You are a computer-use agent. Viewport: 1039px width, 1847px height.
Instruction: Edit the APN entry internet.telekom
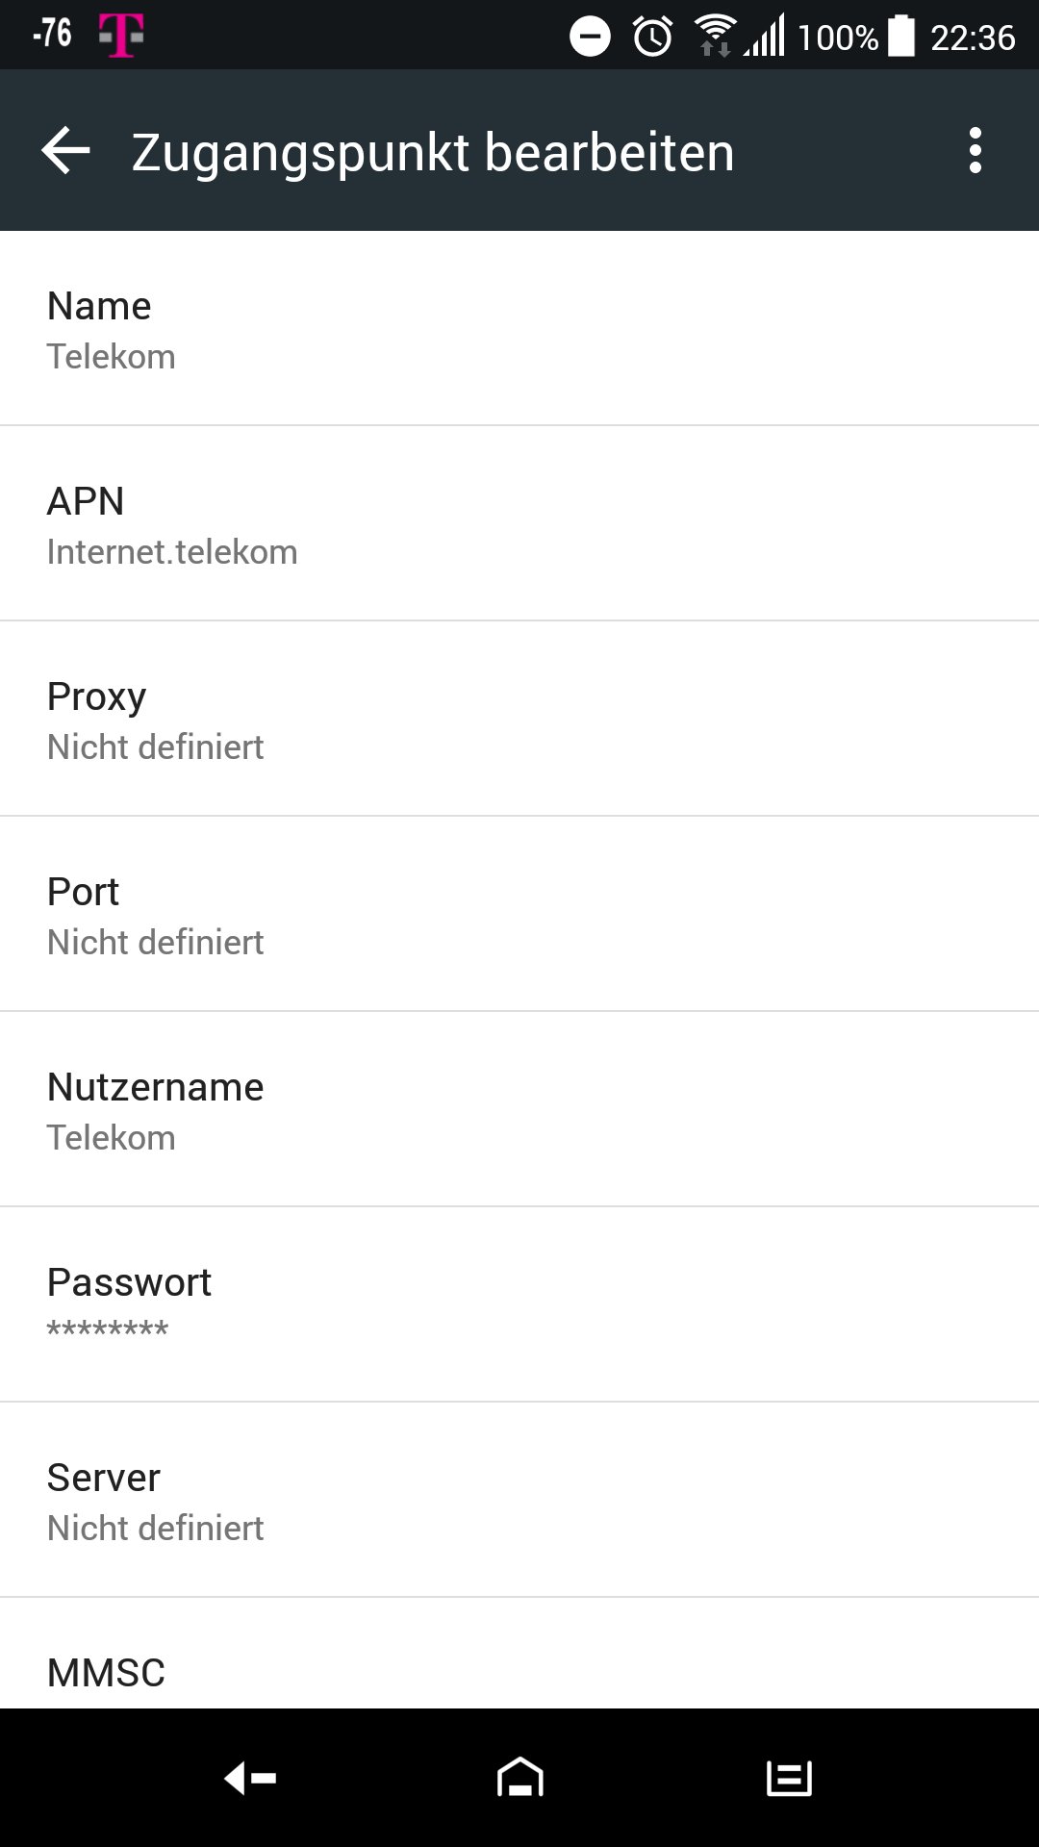519,524
